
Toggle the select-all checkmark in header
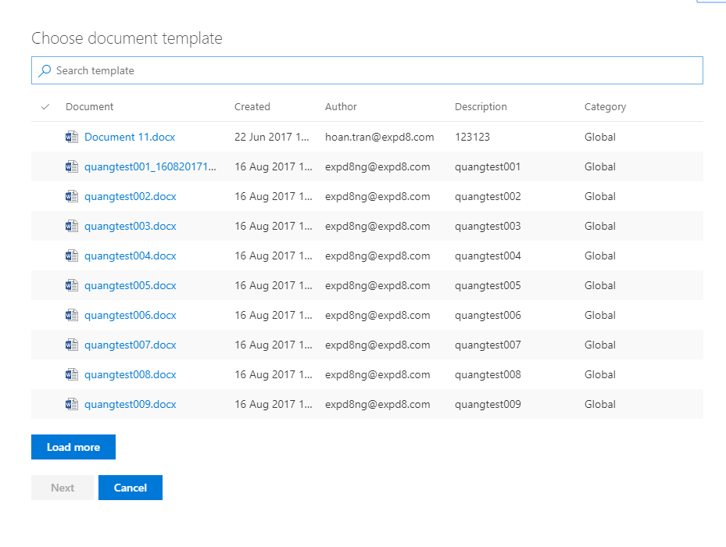tap(45, 107)
